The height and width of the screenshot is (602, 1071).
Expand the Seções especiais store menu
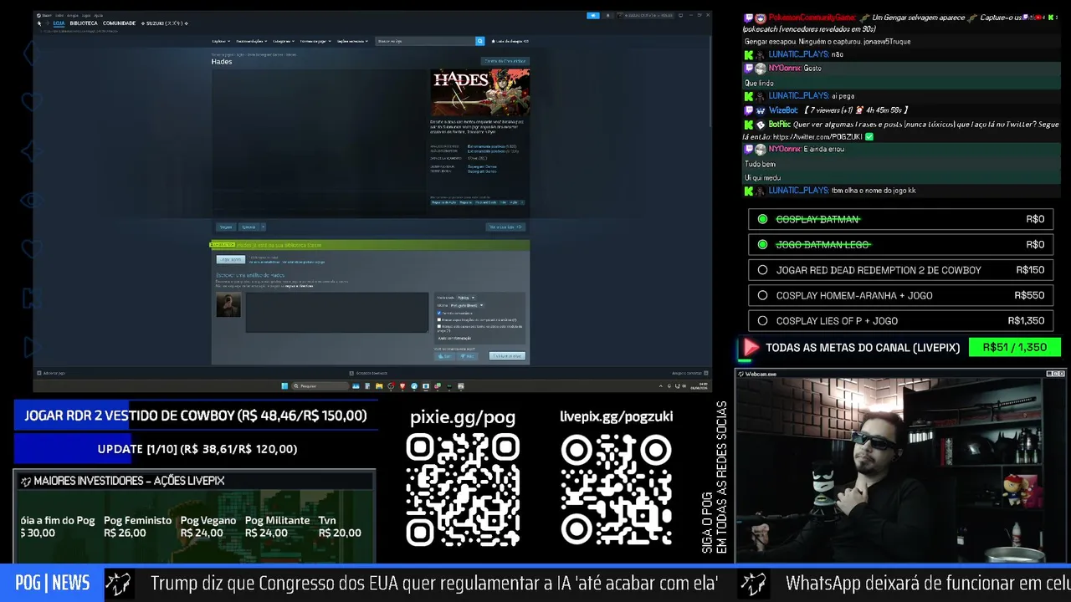click(353, 41)
